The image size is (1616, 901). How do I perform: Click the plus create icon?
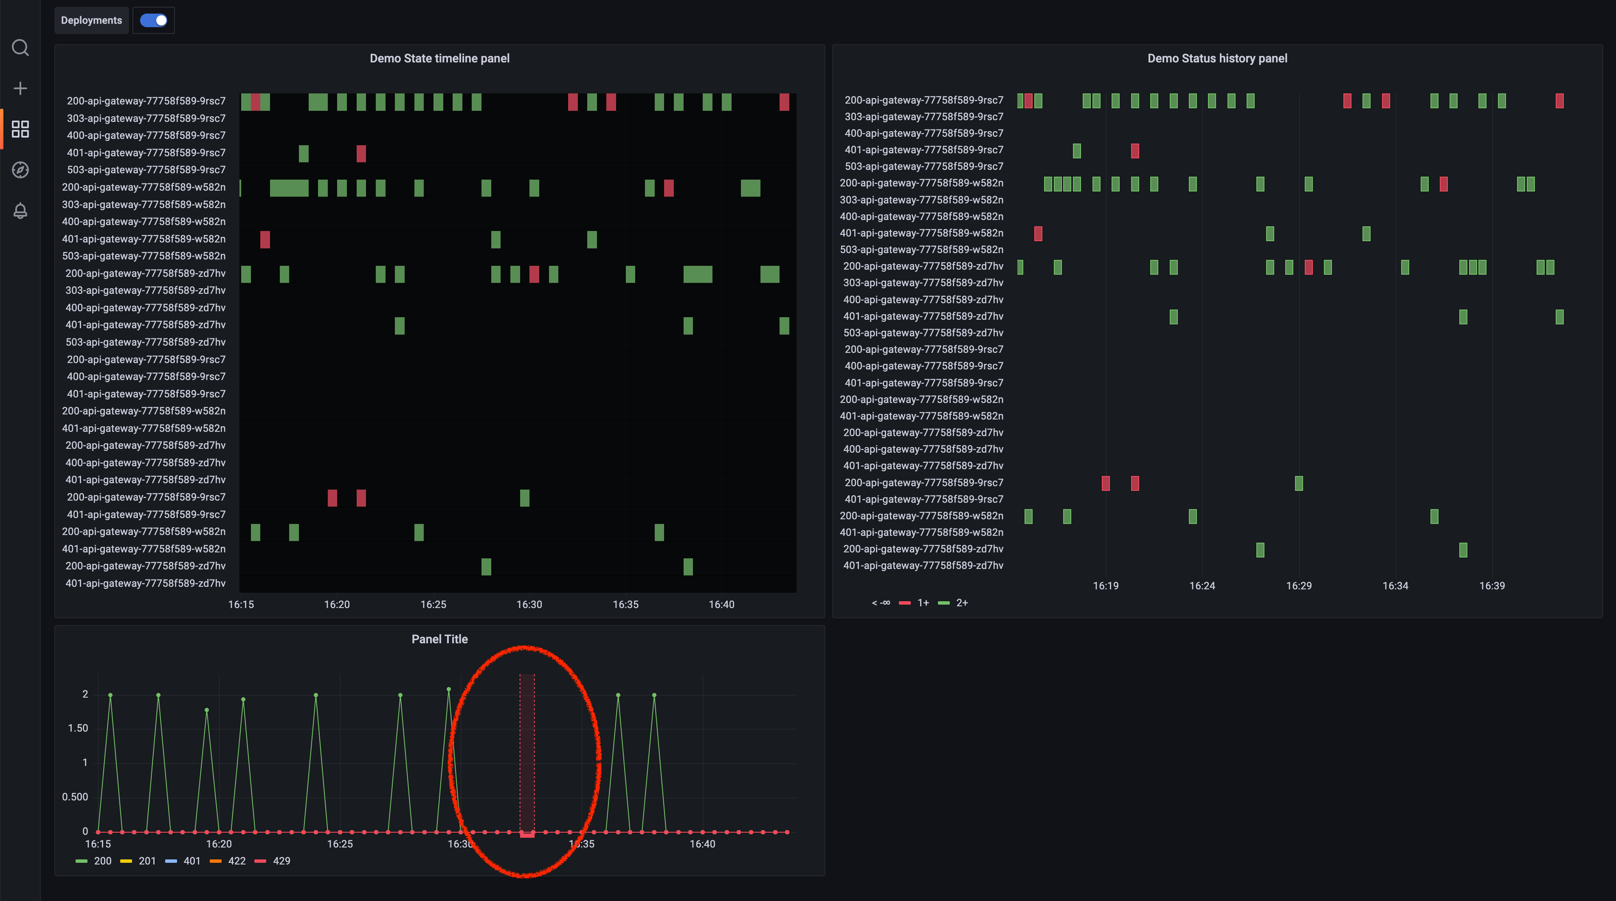tap(20, 88)
